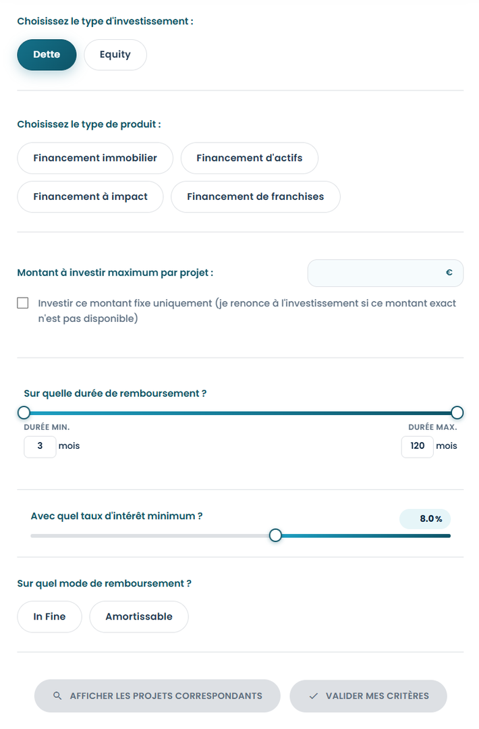Choose Financement à impact product type
Viewport: 479px width, 729px height.
[90, 196]
